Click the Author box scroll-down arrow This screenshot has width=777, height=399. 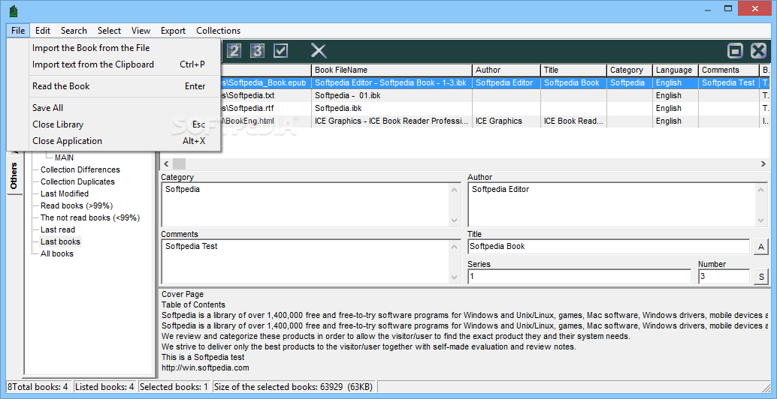(760, 220)
